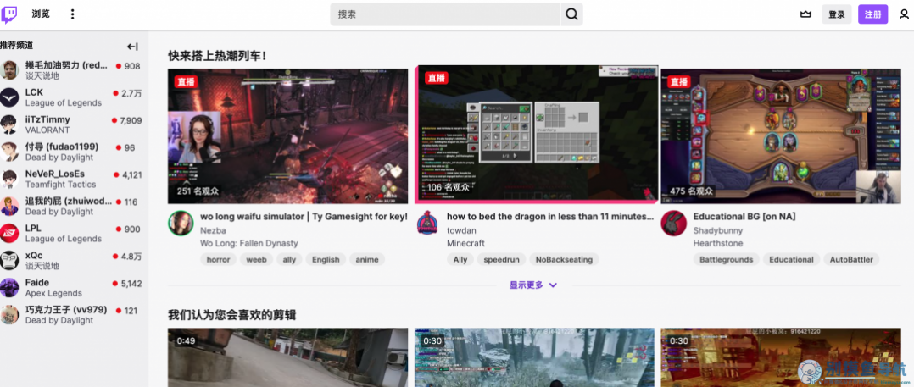914x387 pixels.
Task: Open iiTzTimmy channel name in sidebar
Action: (x=47, y=119)
